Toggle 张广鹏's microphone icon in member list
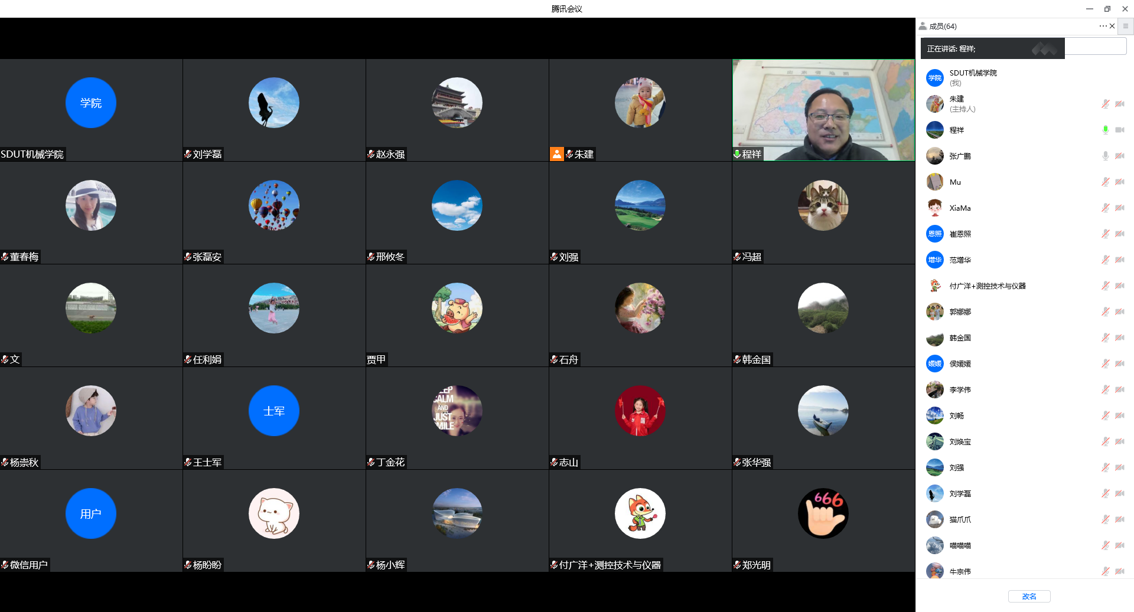Image resolution: width=1134 pixels, height=612 pixels. click(x=1105, y=156)
